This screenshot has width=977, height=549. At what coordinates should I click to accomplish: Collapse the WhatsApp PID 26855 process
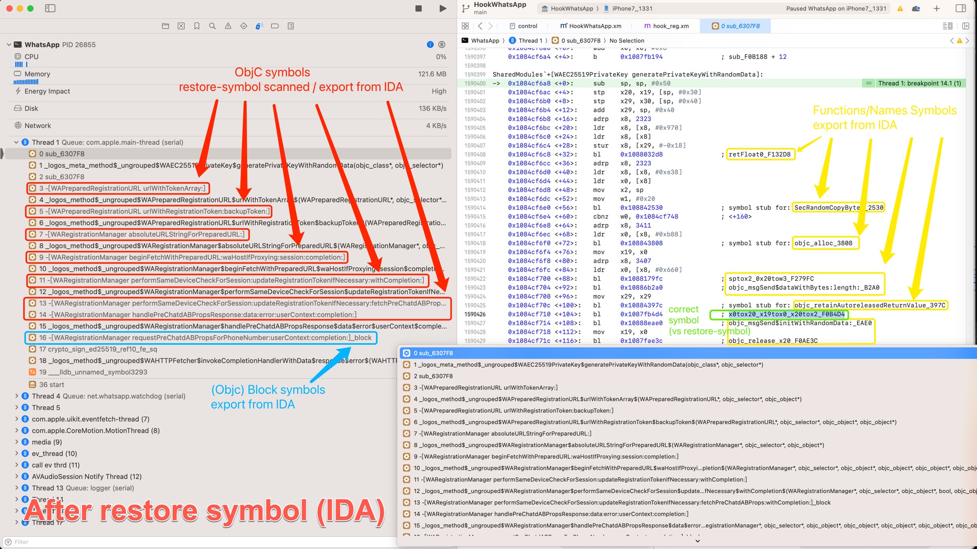point(9,44)
